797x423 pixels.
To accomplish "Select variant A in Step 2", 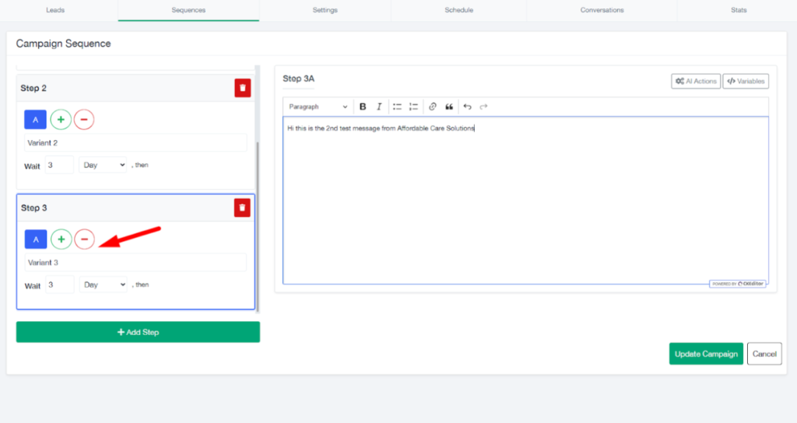I will [35, 120].
